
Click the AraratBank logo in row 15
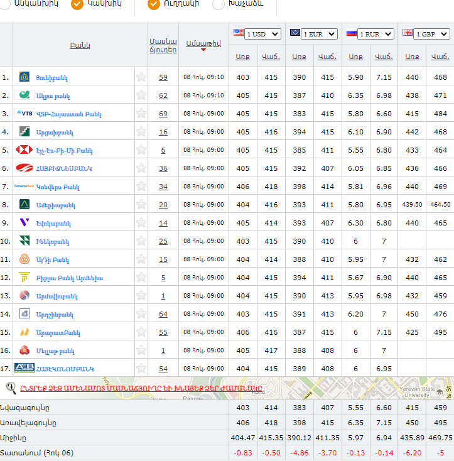(x=24, y=332)
